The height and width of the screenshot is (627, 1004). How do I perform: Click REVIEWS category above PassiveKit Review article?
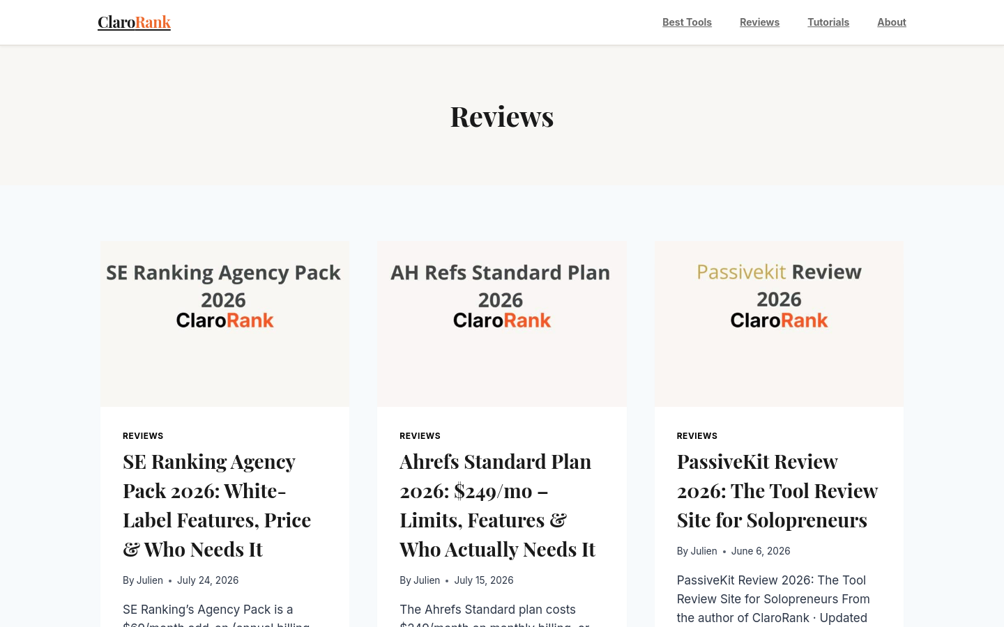pyautogui.click(x=697, y=436)
